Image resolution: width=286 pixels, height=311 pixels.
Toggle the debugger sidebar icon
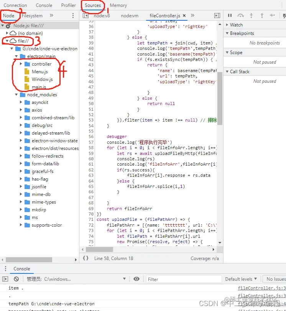tap(217, 15)
